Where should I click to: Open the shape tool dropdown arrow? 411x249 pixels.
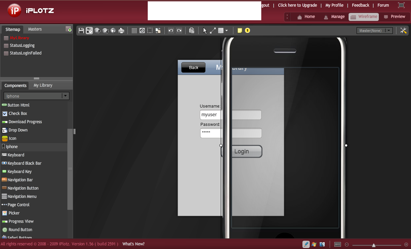pyautogui.click(x=226, y=31)
